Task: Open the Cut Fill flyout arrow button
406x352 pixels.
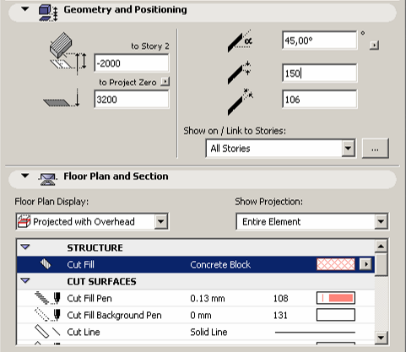Action: coord(365,264)
